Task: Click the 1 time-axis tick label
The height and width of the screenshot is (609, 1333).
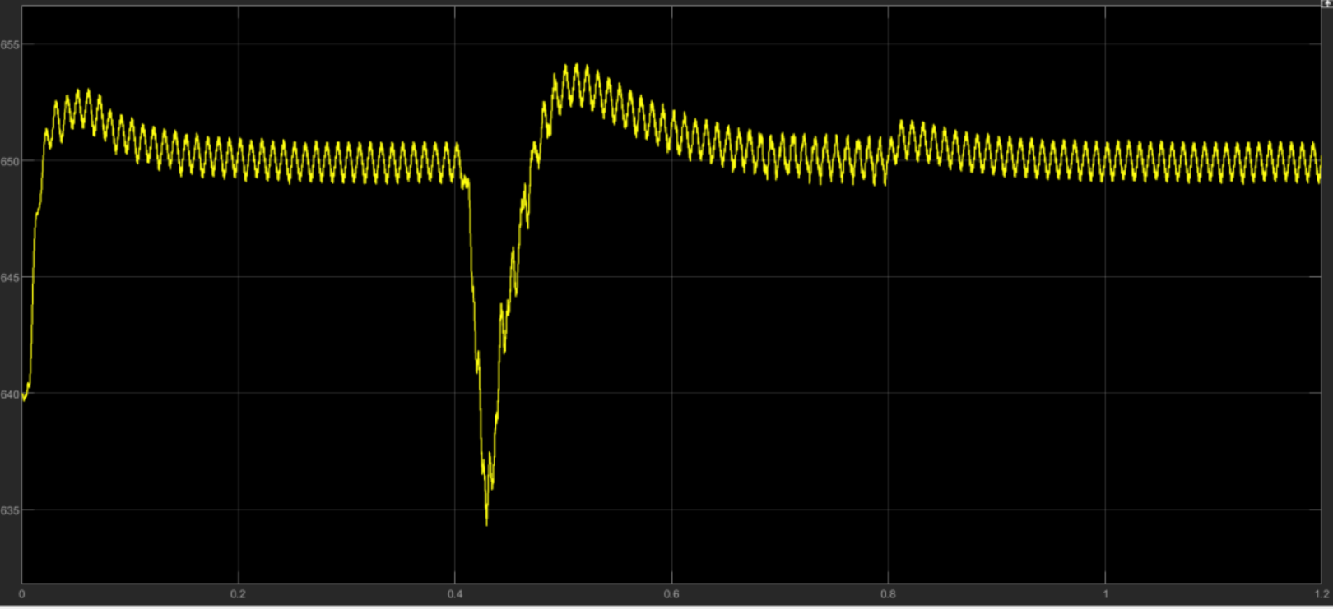Action: [1105, 594]
